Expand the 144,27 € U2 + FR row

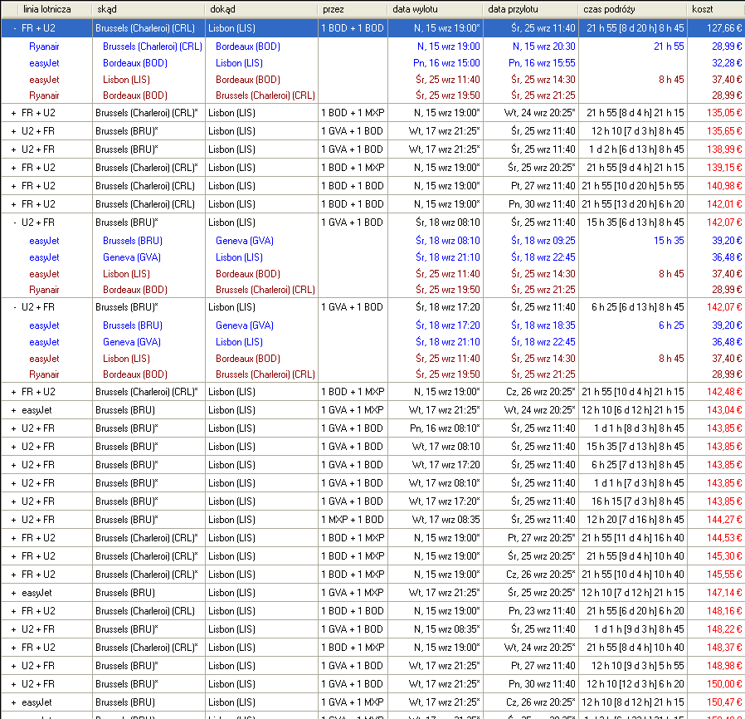click(14, 521)
